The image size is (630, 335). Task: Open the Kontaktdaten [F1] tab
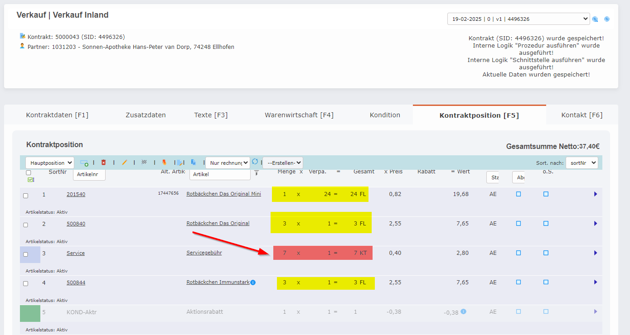pyautogui.click(x=57, y=115)
